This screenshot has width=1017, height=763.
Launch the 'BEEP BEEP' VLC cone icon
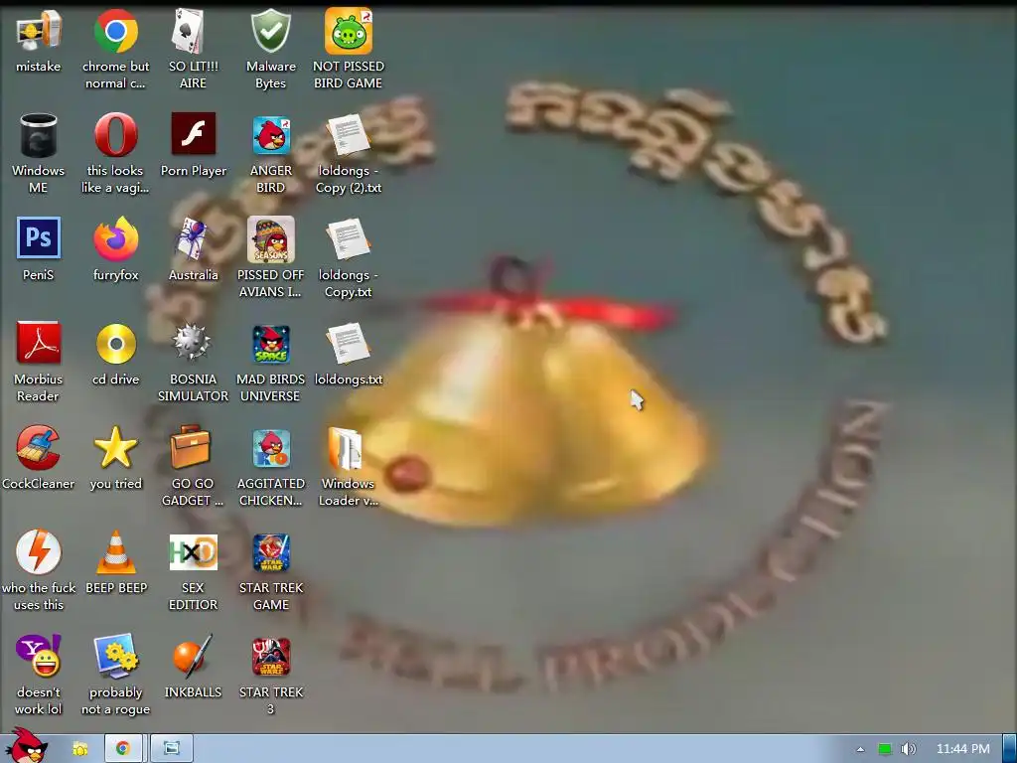115,552
